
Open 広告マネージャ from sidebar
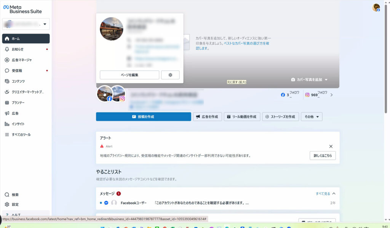pos(22,60)
